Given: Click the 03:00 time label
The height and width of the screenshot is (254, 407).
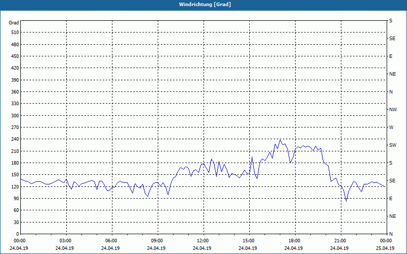Looking at the screenshot, I should (66, 241).
